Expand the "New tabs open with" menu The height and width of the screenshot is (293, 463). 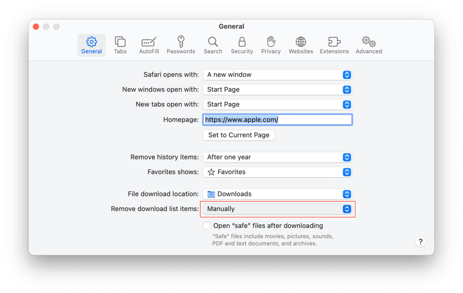pyautogui.click(x=277, y=104)
